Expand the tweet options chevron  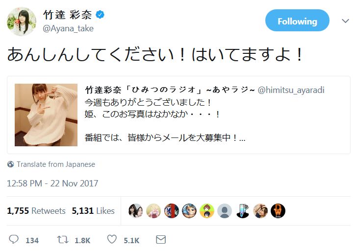point(345,21)
